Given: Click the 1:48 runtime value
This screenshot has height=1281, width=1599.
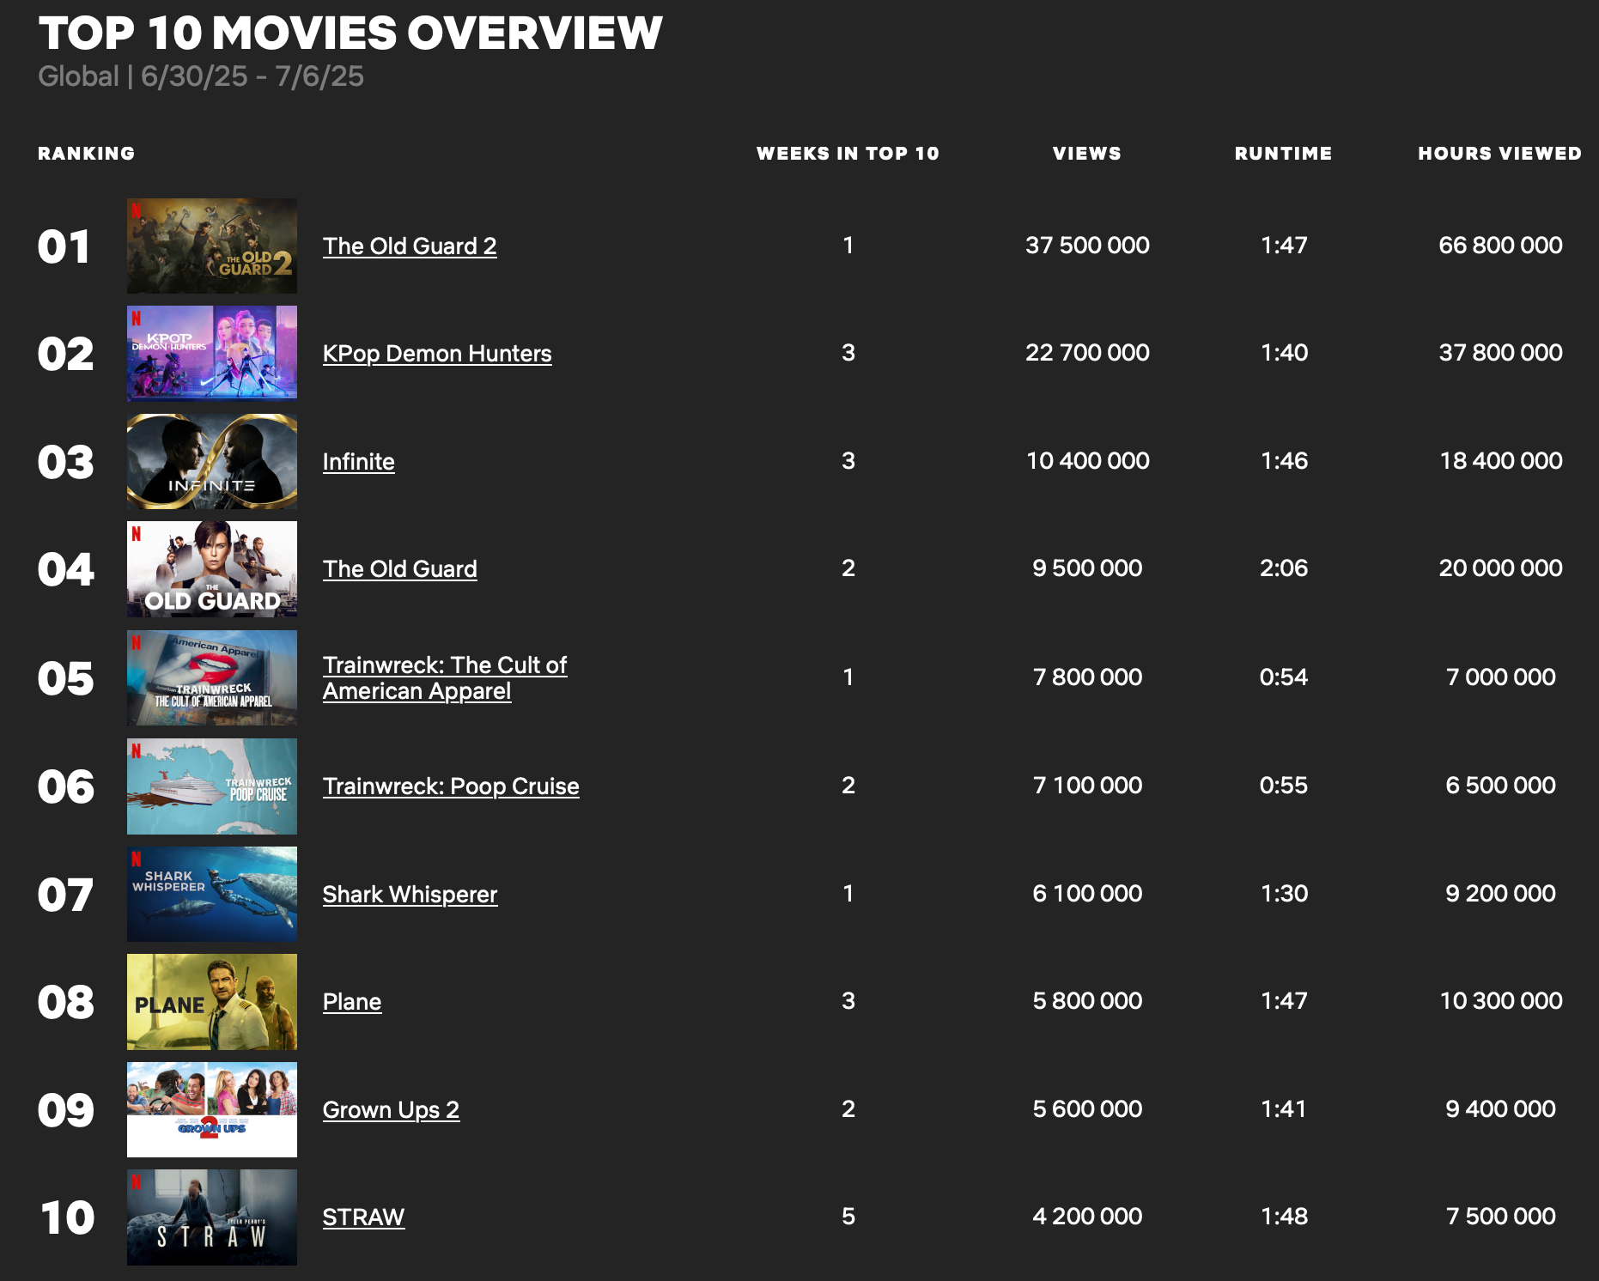Looking at the screenshot, I should 1284,1217.
